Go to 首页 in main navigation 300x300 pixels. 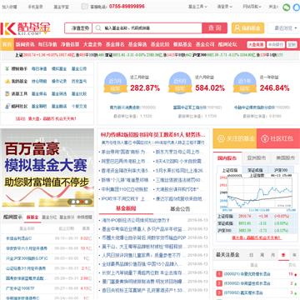7,44
